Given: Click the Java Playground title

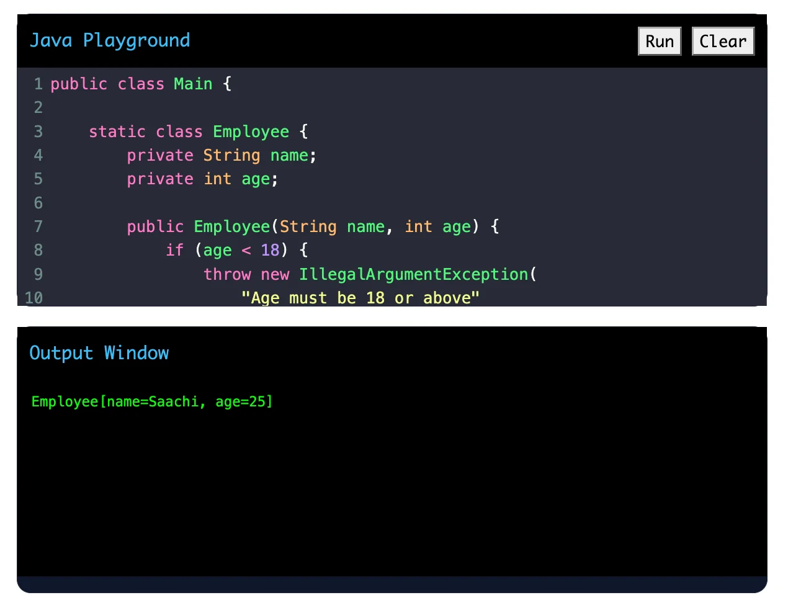Looking at the screenshot, I should tap(110, 40).
